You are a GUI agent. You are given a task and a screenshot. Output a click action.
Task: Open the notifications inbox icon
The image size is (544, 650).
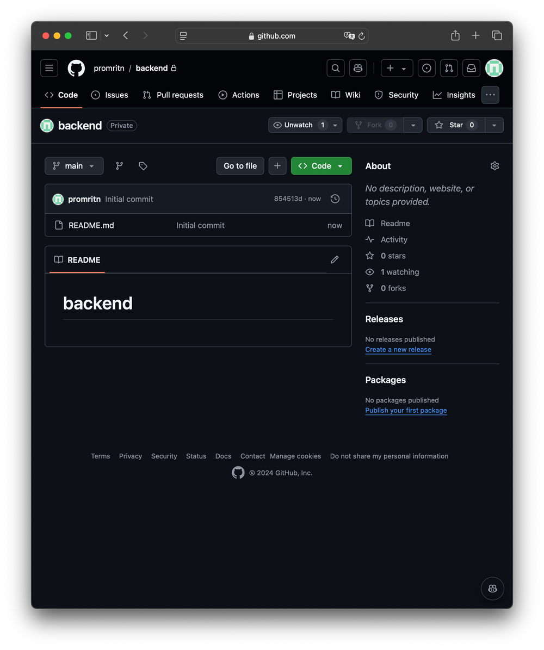pyautogui.click(x=472, y=68)
